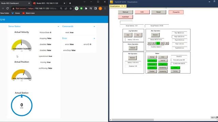Click the Not secure warning icon
218x122 pixels.
point(13,8)
